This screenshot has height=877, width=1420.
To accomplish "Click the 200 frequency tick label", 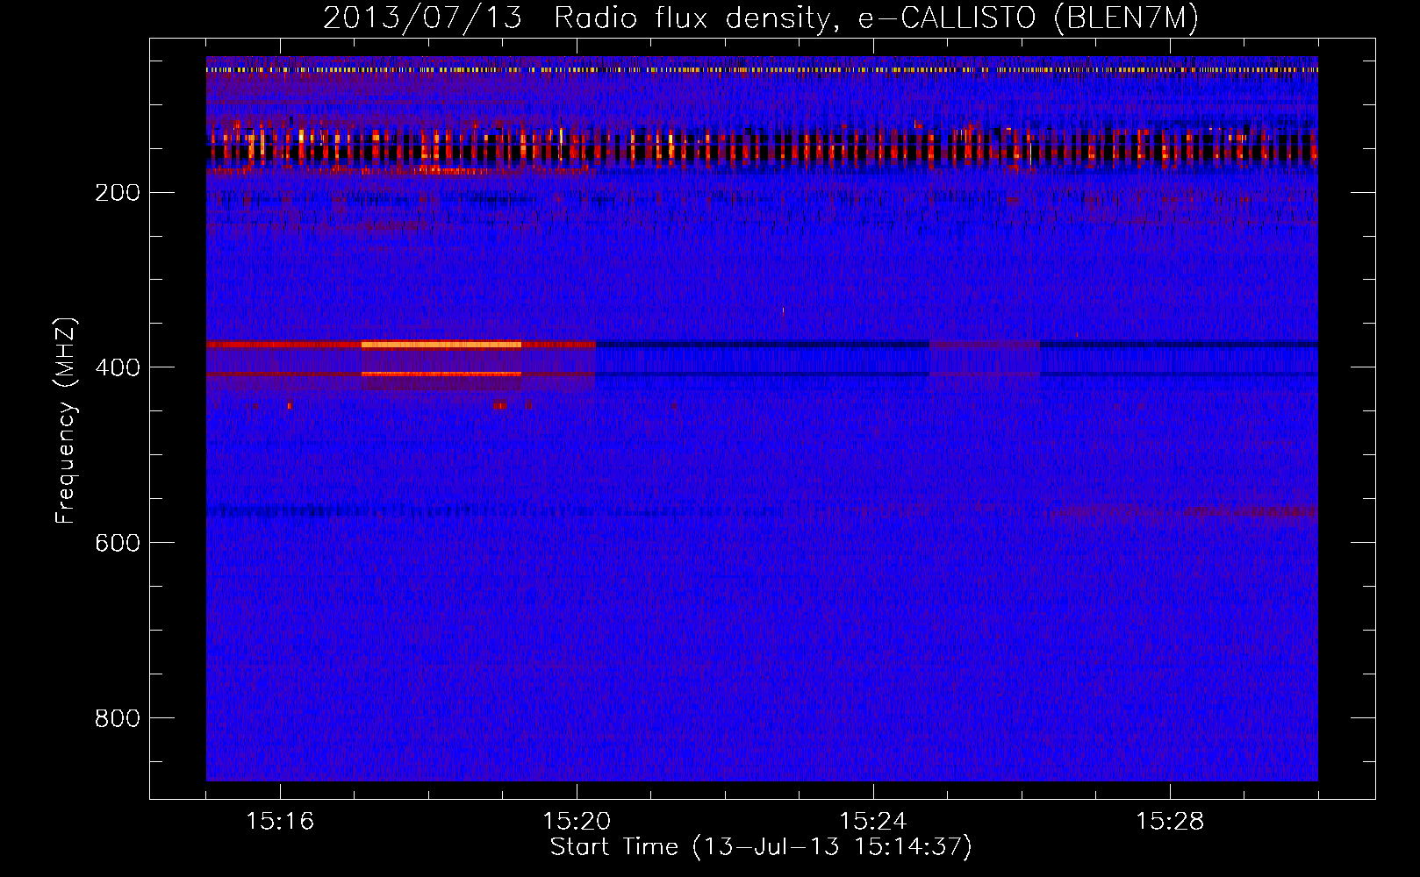I will [117, 193].
